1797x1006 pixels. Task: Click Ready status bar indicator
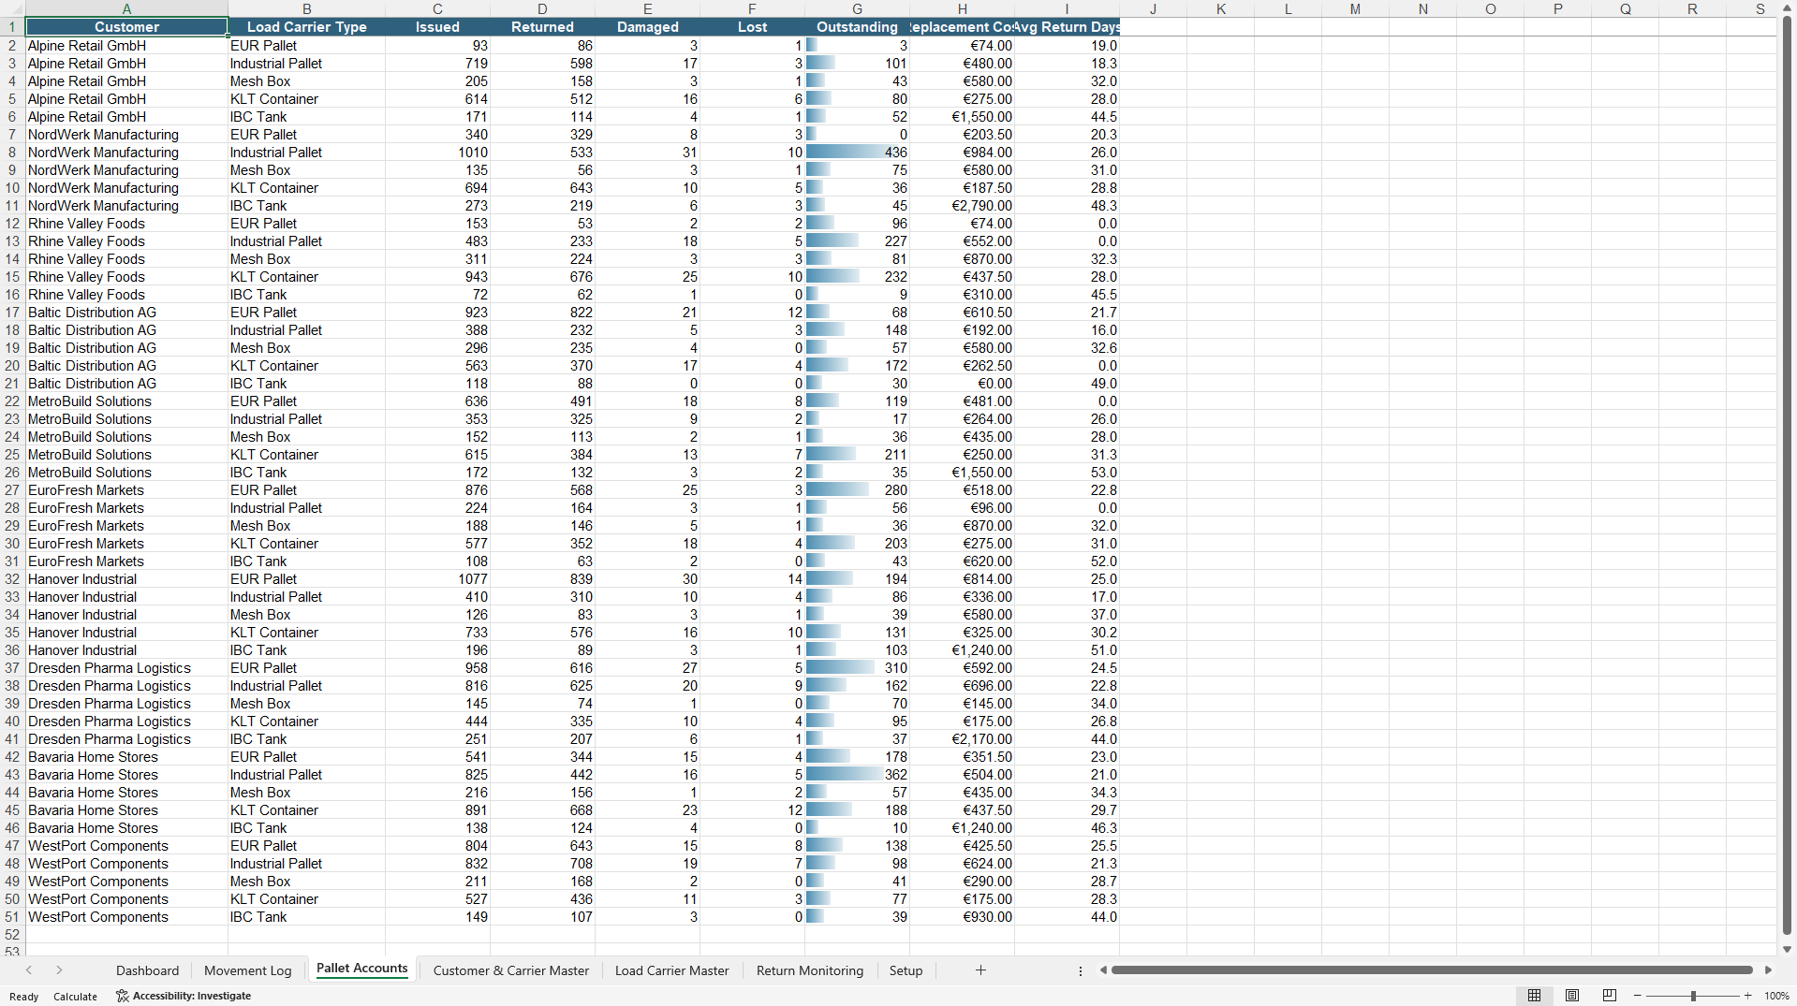tap(24, 997)
